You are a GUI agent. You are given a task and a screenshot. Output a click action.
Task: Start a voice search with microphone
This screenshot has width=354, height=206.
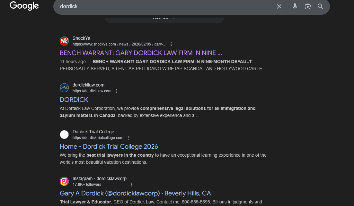295,6
